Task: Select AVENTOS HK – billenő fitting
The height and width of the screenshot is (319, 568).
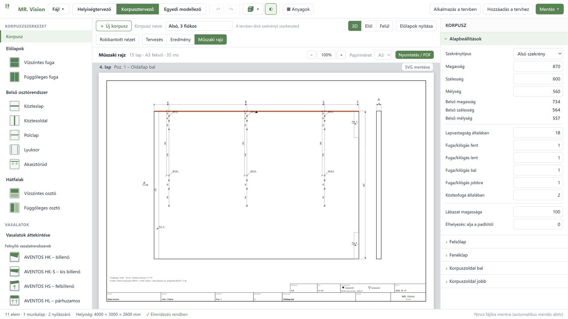Action: click(46, 257)
